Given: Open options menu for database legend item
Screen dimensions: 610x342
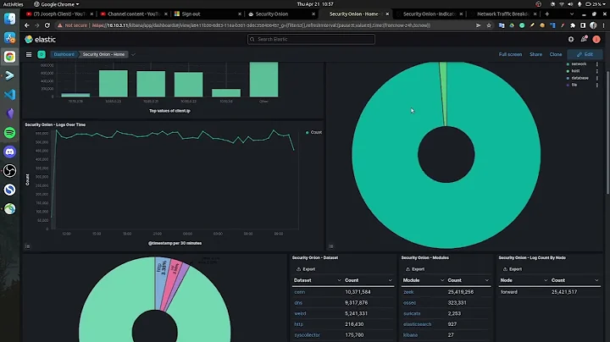Looking at the screenshot, I should [x=597, y=78].
